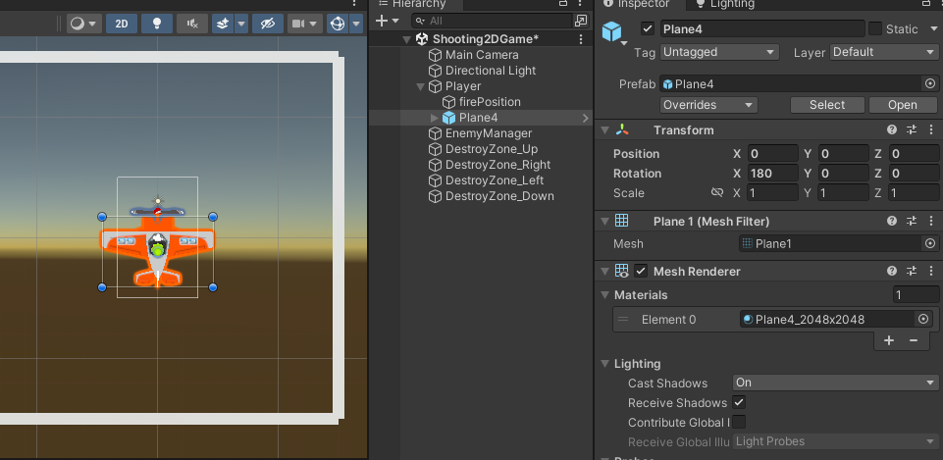Select DestroyZone_Down object

pos(499,196)
